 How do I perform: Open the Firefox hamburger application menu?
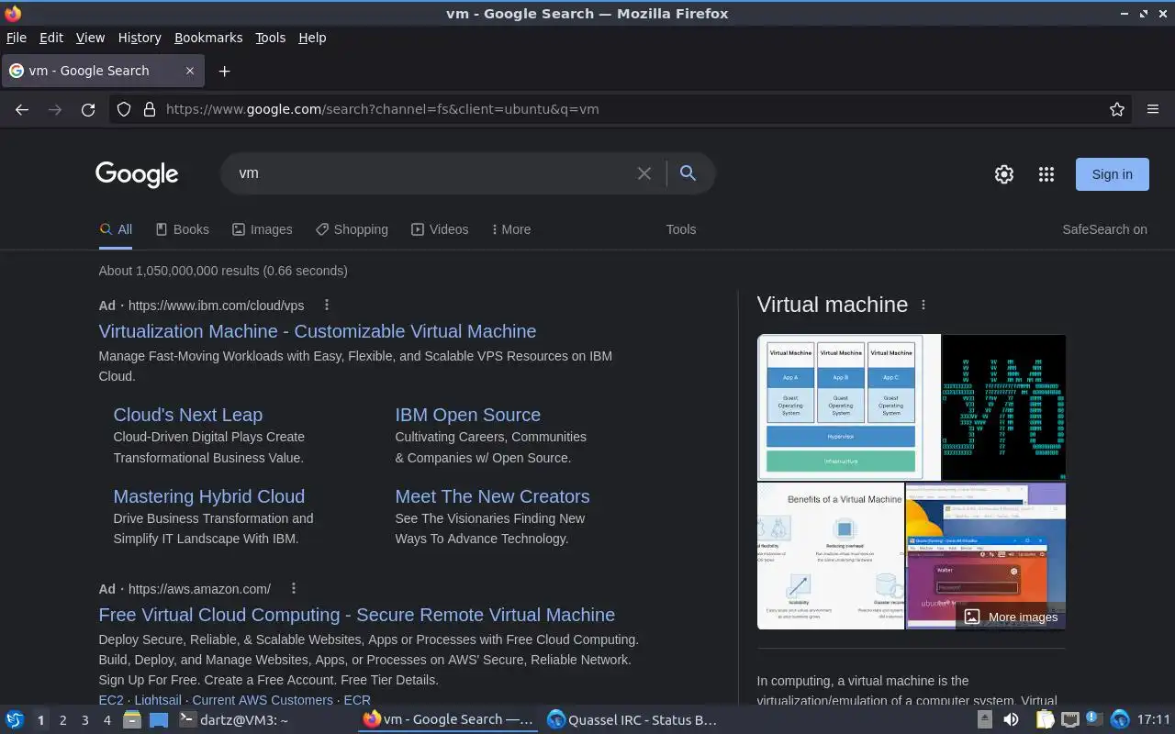pos(1153,109)
